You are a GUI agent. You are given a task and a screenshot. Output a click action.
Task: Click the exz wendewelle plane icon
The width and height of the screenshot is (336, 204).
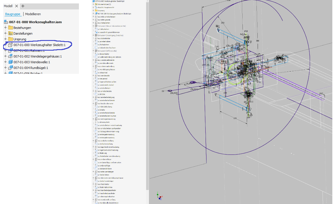coord(96,76)
